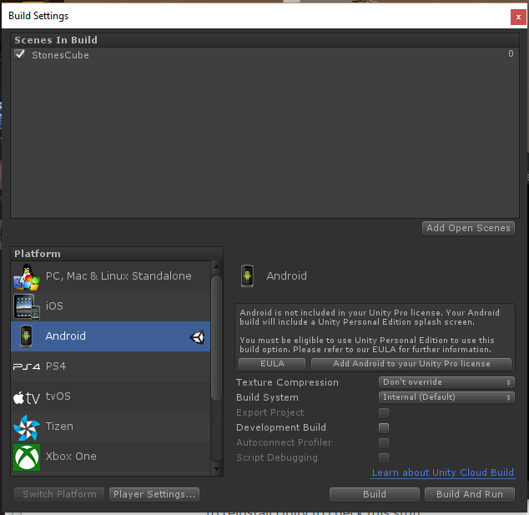Click the Development Build label
Image resolution: width=529 pixels, height=515 pixels.
[281, 427]
